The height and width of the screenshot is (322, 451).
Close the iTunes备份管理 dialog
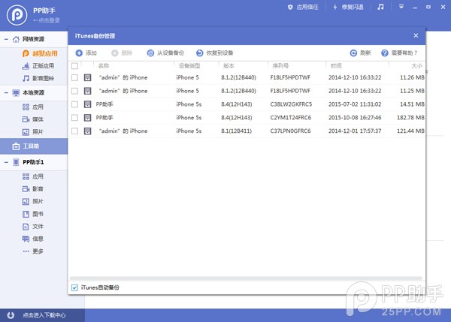pyautogui.click(x=416, y=35)
